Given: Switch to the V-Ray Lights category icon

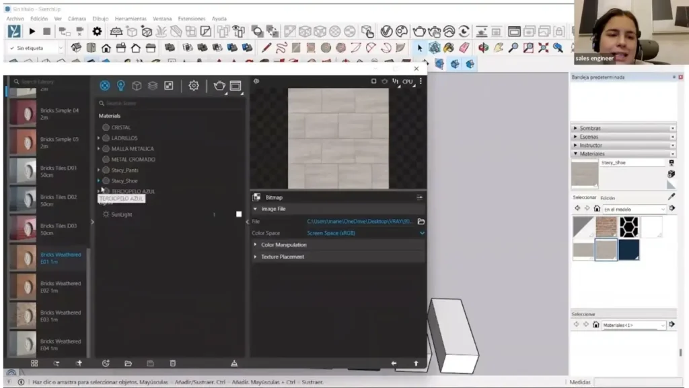Looking at the screenshot, I should (x=121, y=86).
